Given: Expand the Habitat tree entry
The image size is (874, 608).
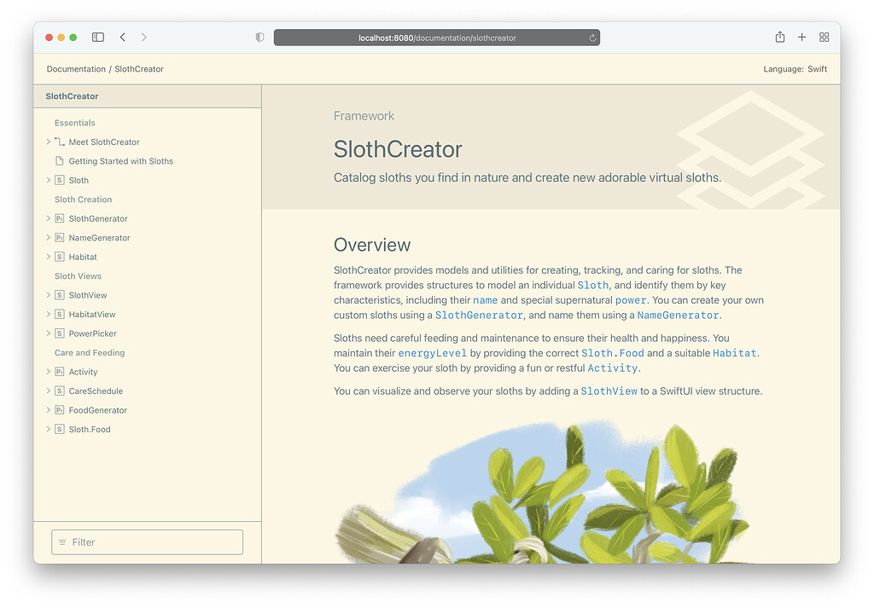Looking at the screenshot, I should tap(48, 257).
